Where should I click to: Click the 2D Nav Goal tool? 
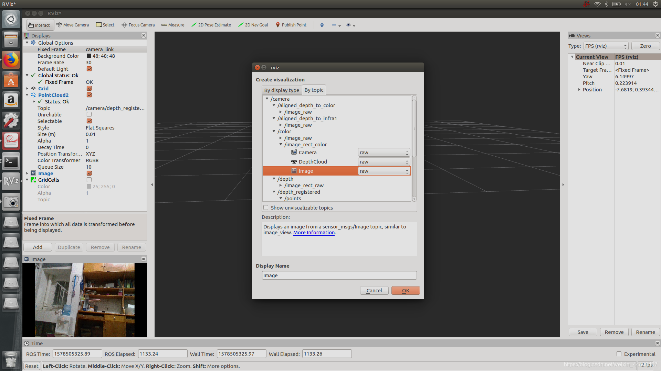253,25
